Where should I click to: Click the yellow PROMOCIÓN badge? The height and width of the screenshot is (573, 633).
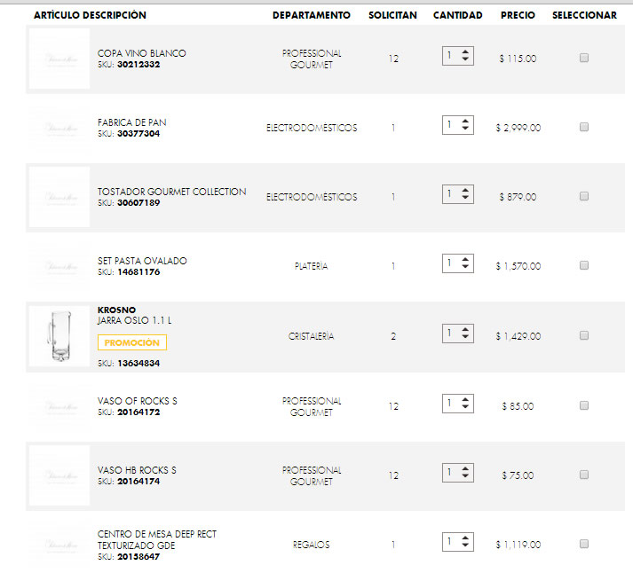click(131, 342)
